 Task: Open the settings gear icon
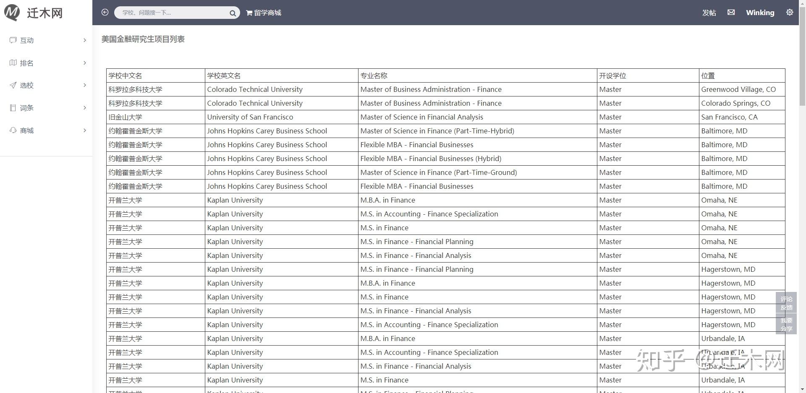point(790,13)
